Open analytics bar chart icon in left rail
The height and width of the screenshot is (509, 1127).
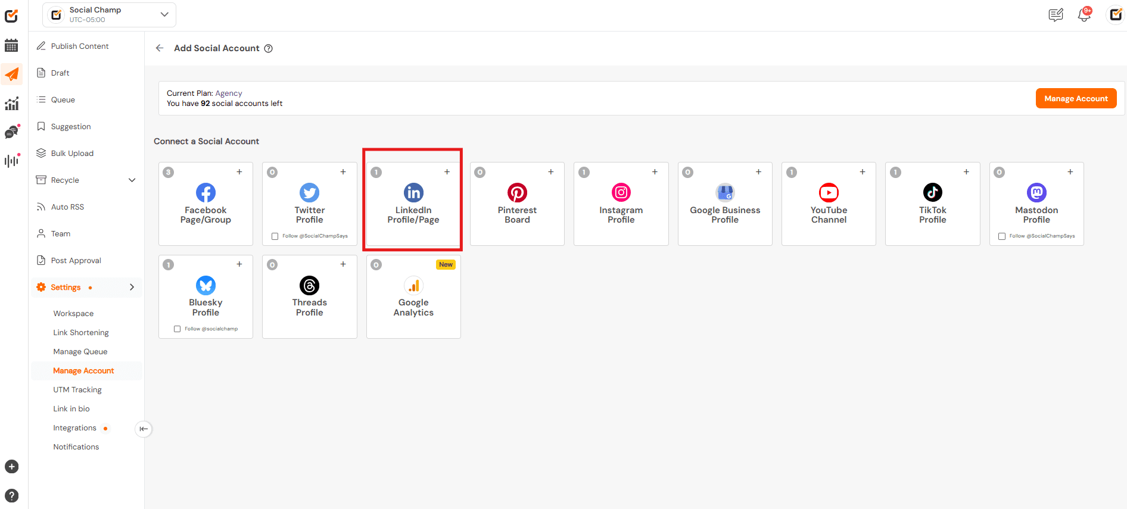click(11, 104)
